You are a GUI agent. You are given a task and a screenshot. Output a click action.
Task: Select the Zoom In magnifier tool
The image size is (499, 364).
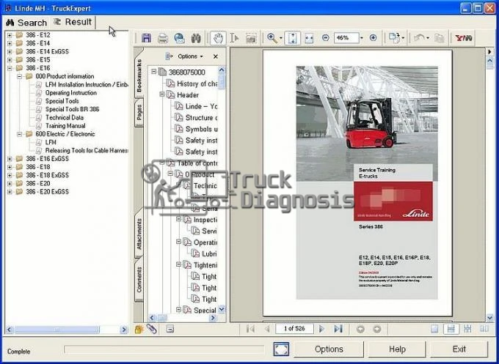(x=272, y=38)
